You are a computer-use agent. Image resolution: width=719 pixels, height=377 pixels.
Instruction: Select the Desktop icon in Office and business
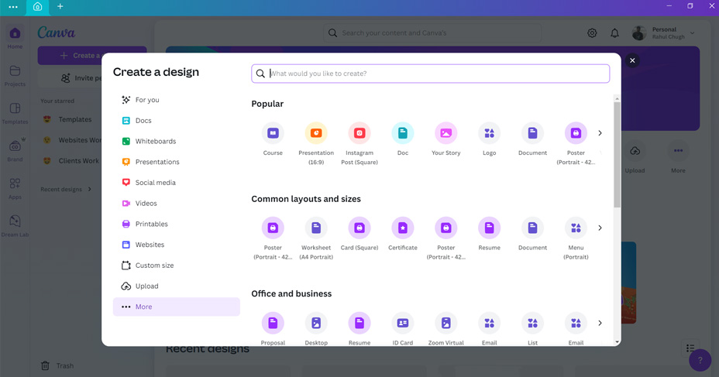point(316,323)
